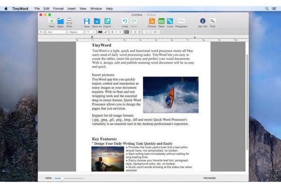Toggle bold formatting
This screenshot has height=188, width=281.
tap(112, 32)
